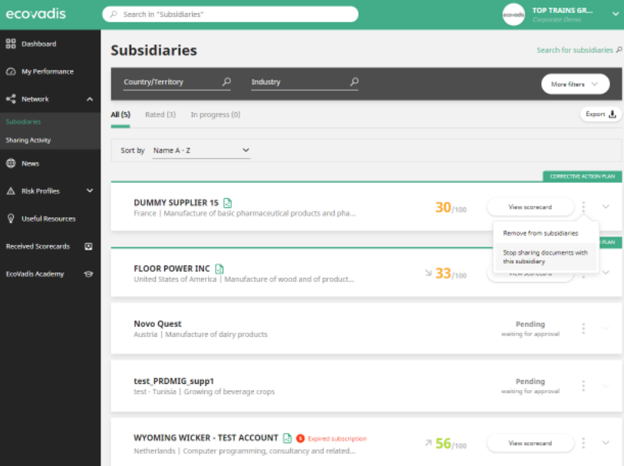Click document icon next to FLOOR POWER INC
This screenshot has width=624, height=466.
[x=220, y=269]
